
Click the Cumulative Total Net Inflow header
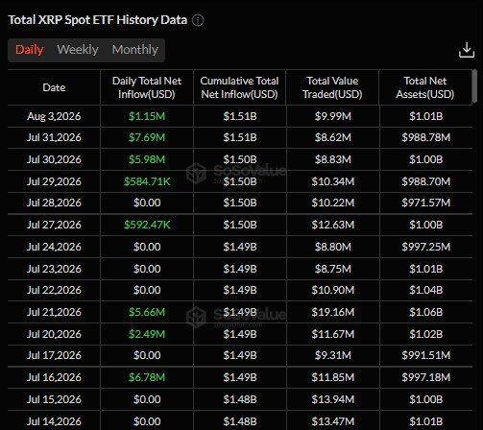[239, 87]
